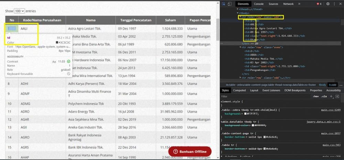Open the breadcrumb overflow ellipsis menu
This screenshot has width=344, height=160.
tap(341, 85)
